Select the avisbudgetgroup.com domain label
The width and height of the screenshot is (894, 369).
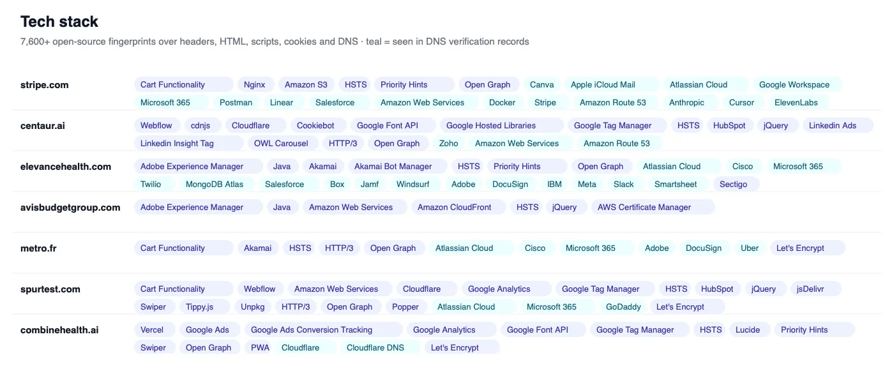70,207
